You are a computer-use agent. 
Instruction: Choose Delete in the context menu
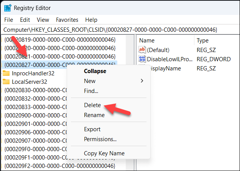(92, 105)
